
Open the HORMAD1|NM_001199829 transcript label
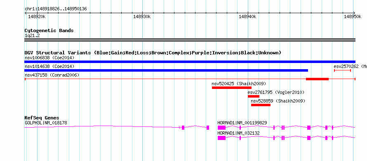pyautogui.click(x=242, y=123)
